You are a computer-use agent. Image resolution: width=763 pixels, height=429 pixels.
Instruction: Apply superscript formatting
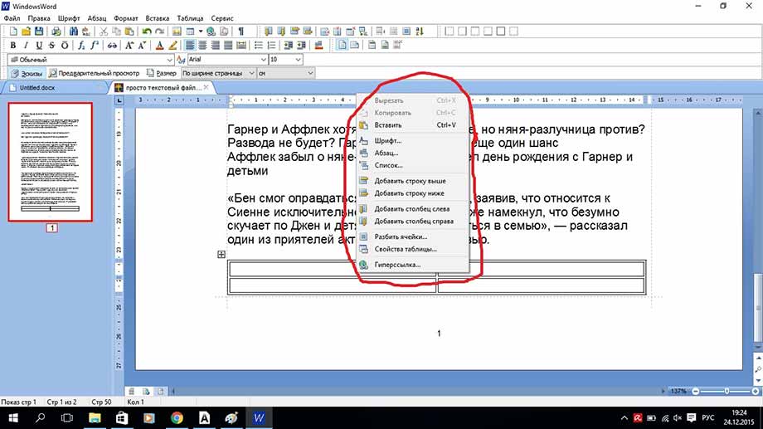95,46
